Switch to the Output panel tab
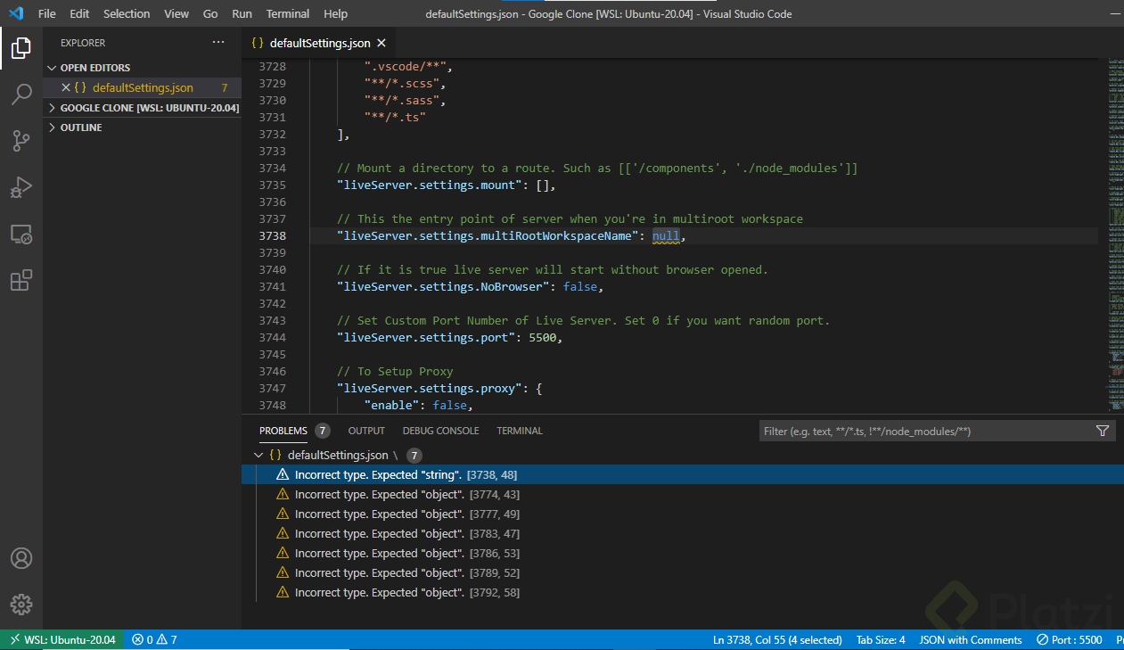The width and height of the screenshot is (1124, 650). (x=366, y=431)
